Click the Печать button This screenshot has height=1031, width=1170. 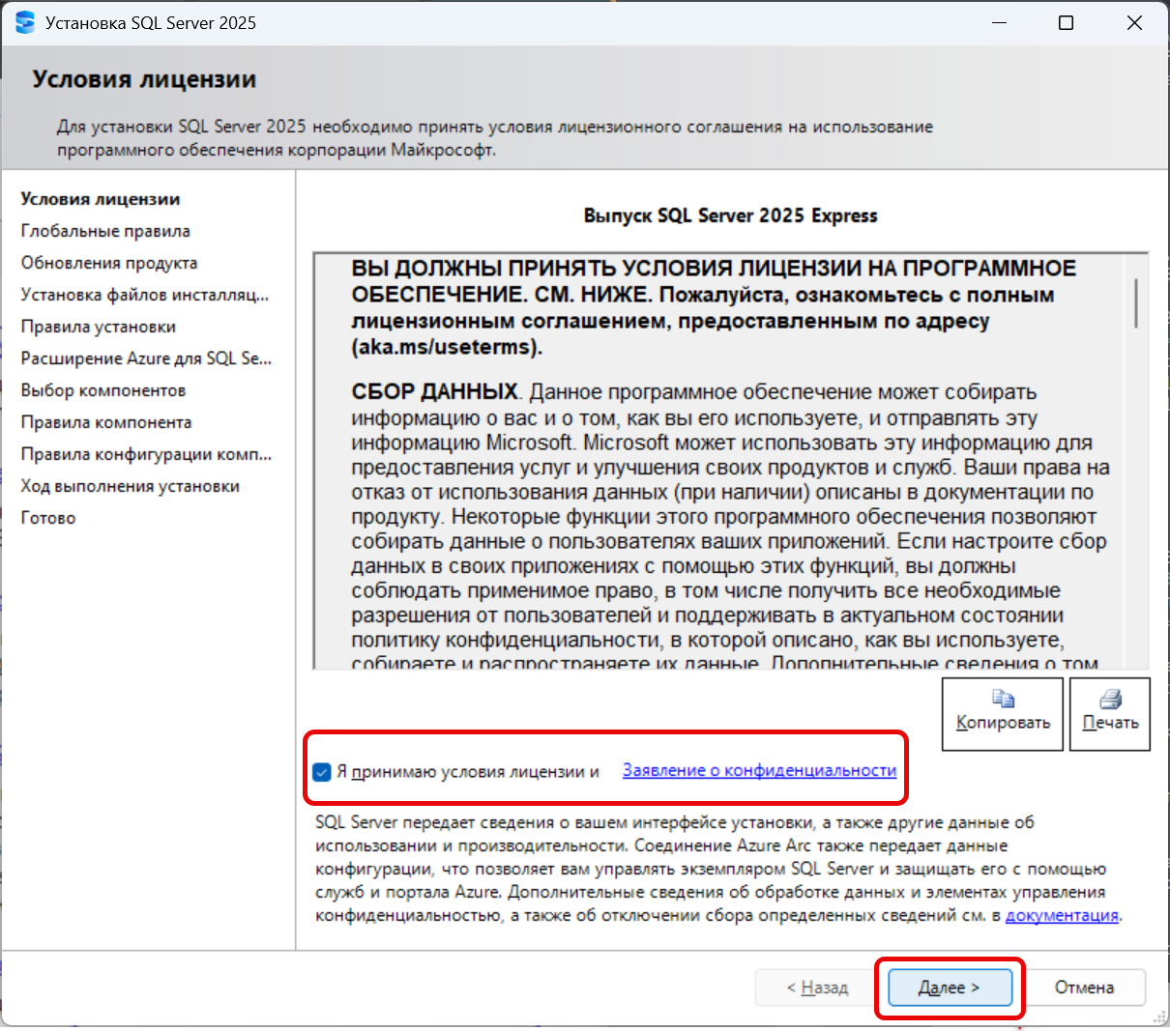click(1110, 714)
